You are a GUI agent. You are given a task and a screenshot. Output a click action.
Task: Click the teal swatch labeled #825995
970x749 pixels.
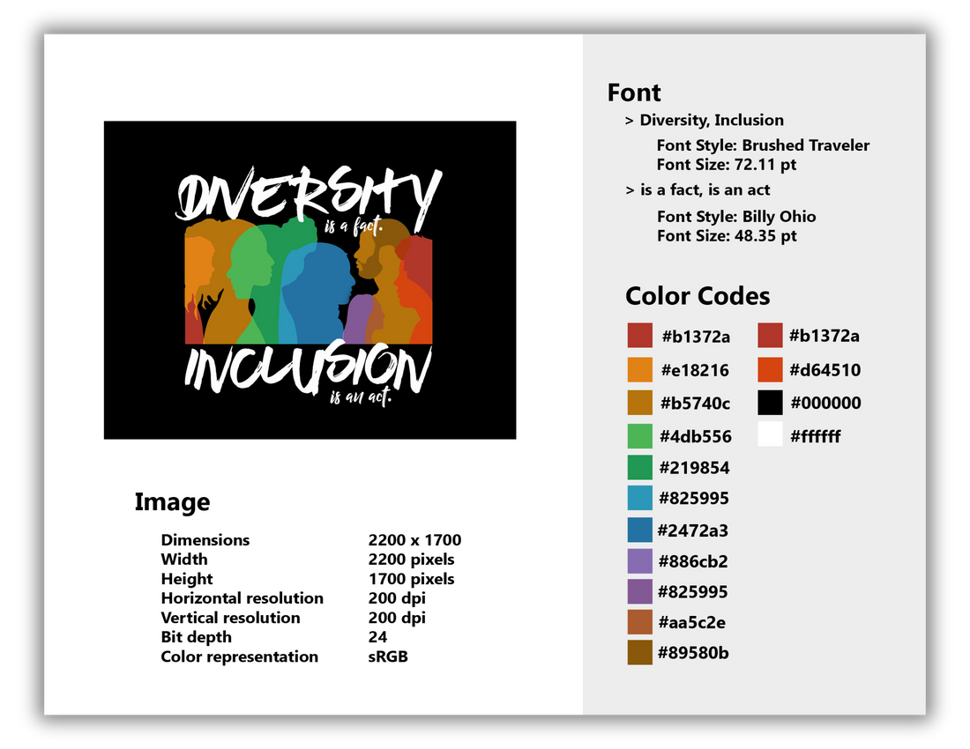(x=639, y=498)
